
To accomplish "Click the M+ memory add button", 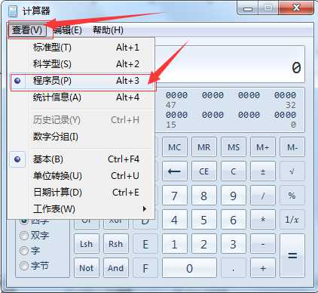I will click(x=263, y=147).
